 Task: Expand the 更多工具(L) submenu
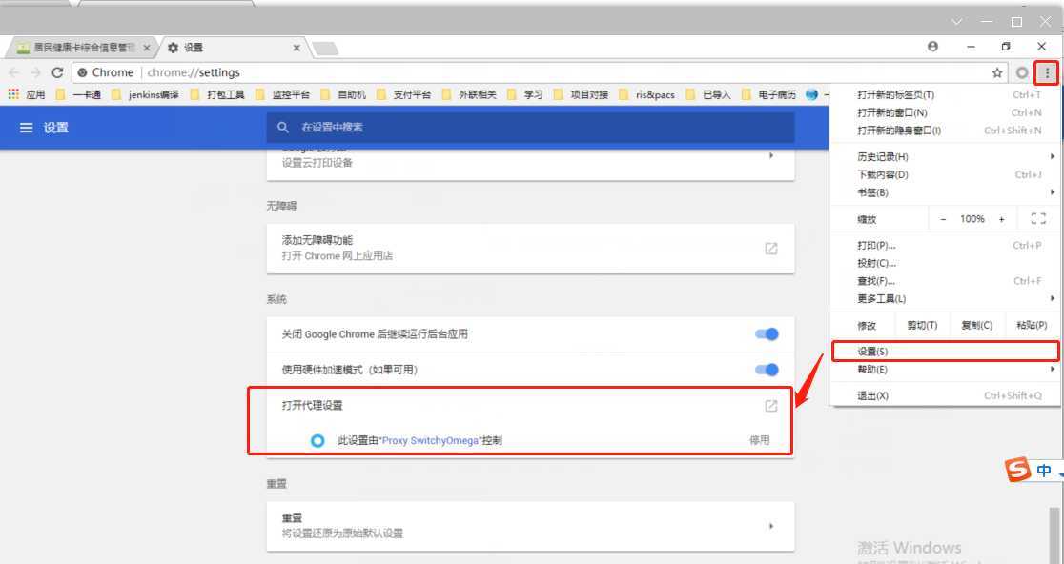944,298
